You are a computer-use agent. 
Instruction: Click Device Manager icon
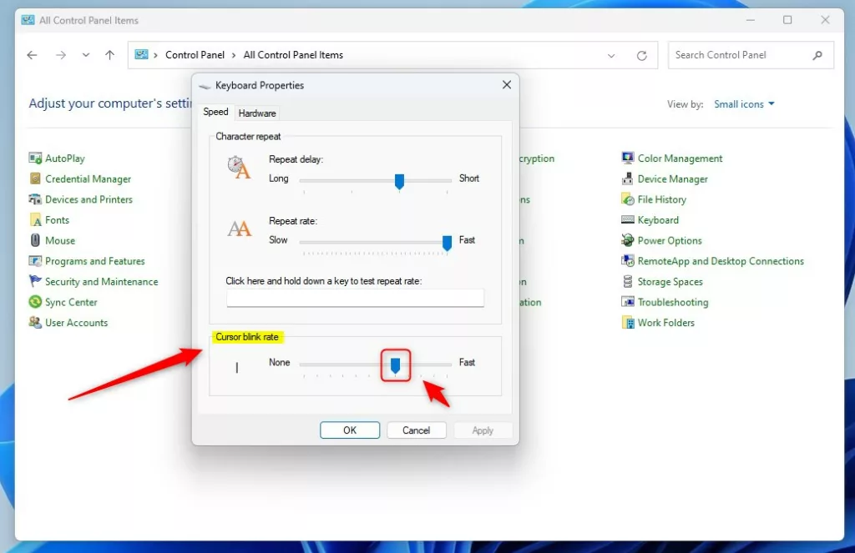click(628, 178)
